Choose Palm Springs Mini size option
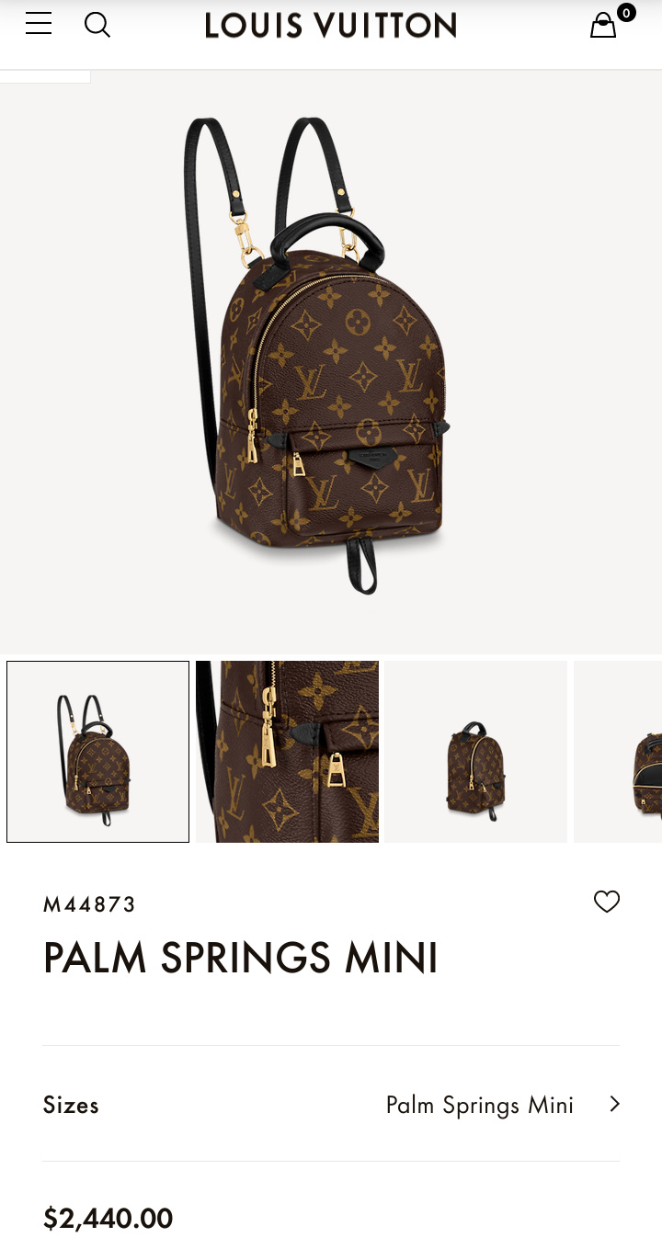The height and width of the screenshot is (1249, 662). point(480,1105)
